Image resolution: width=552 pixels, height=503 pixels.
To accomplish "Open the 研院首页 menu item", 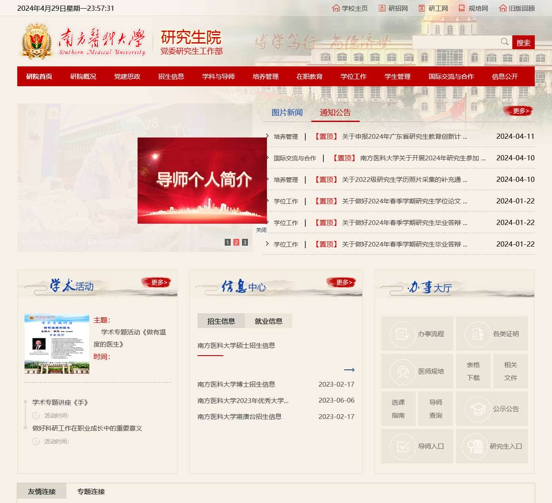I will point(39,76).
